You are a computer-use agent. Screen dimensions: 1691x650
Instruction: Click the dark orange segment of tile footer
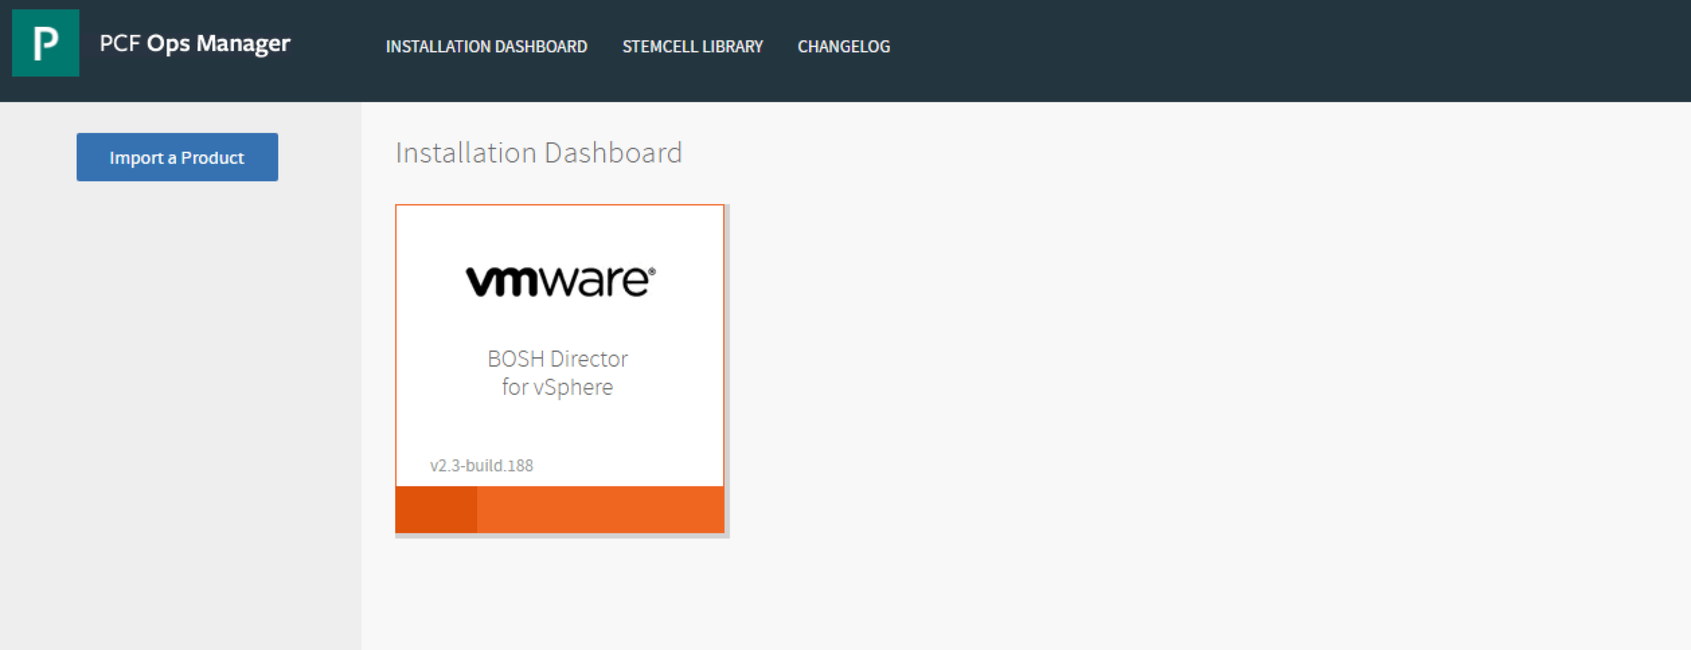tap(436, 510)
